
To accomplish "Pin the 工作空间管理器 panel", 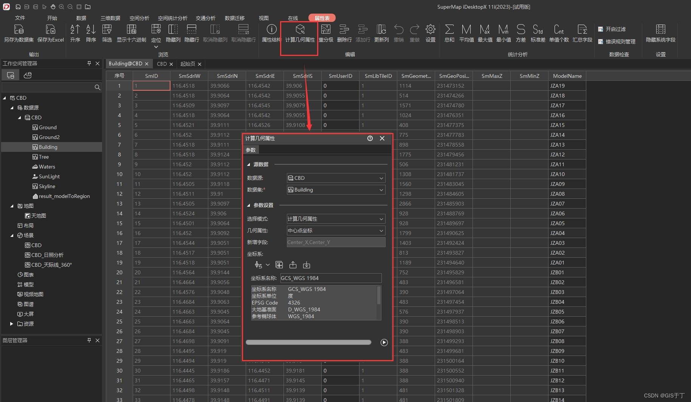I will click(89, 63).
